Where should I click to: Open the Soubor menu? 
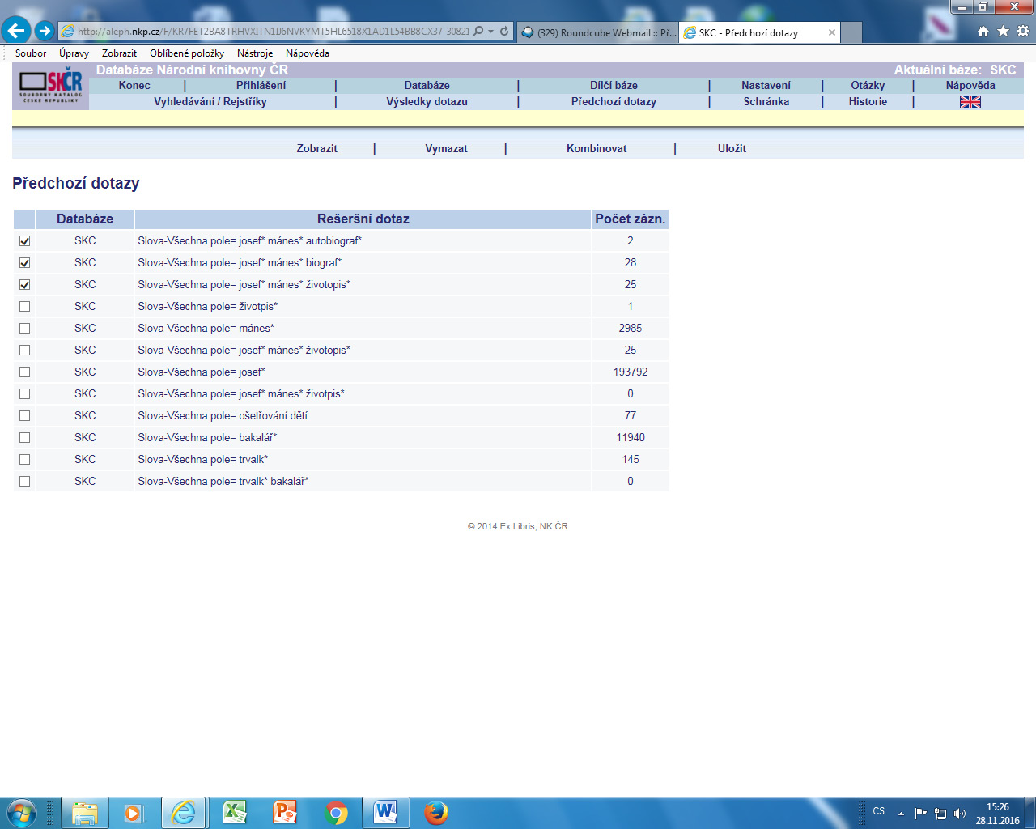point(31,53)
